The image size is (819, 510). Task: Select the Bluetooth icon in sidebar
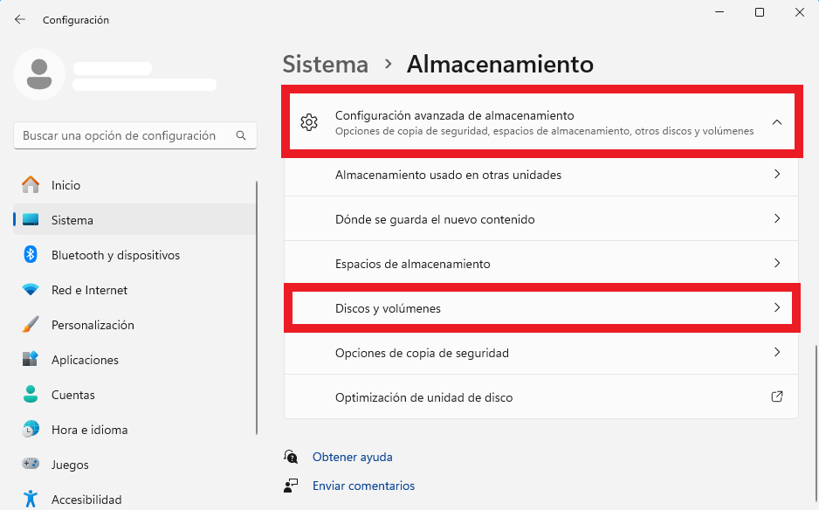31,254
